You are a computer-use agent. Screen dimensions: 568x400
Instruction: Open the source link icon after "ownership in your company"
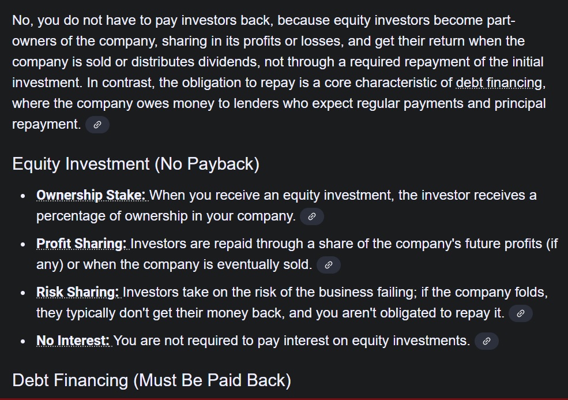(x=312, y=217)
